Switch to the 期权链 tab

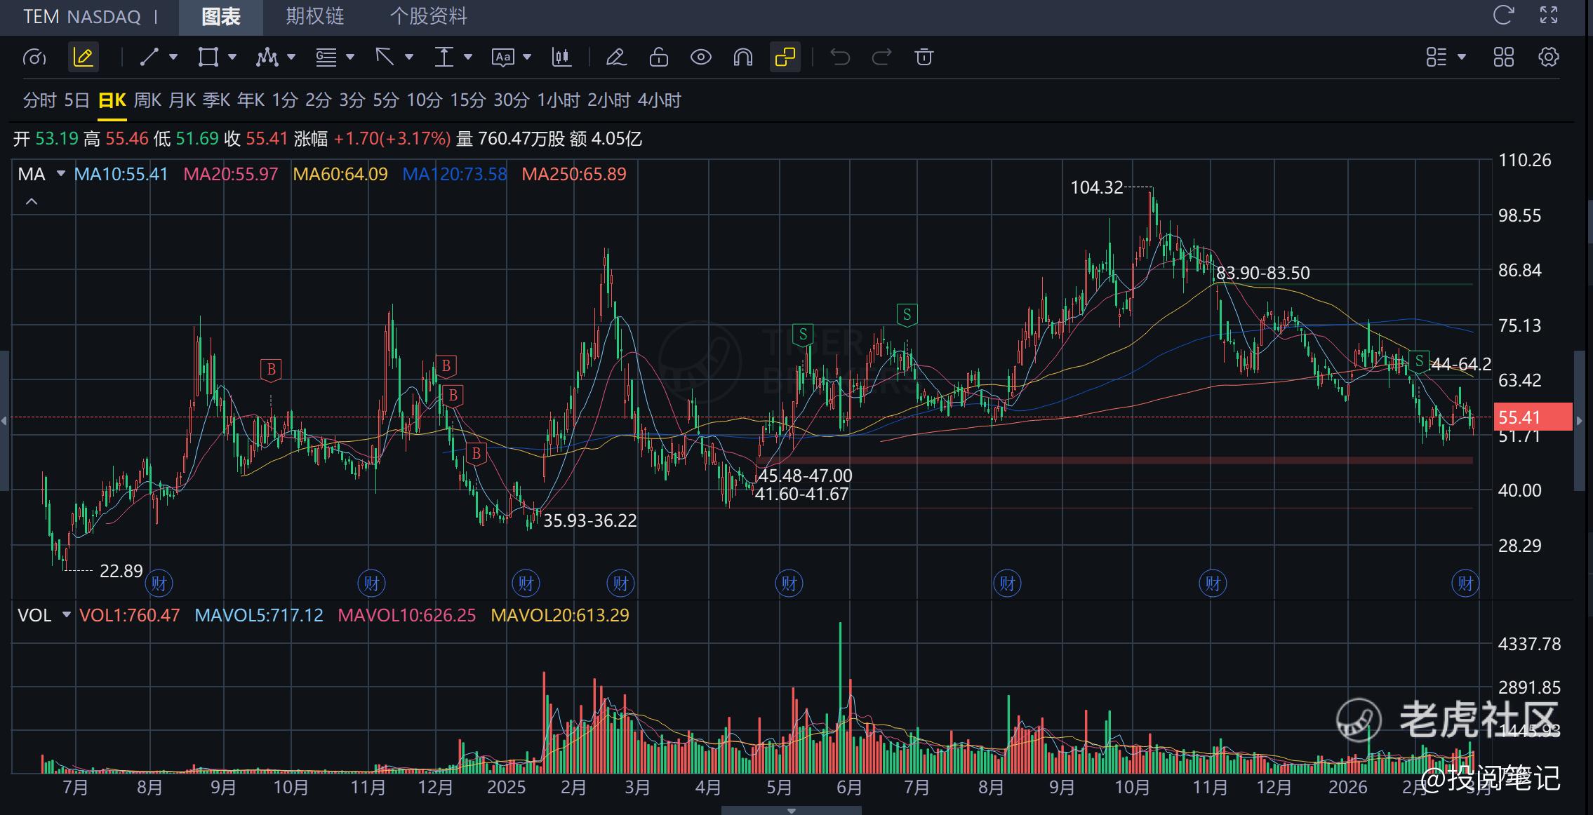coord(314,16)
